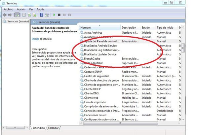This screenshot has height=135, width=198.
Task: Open the Acción menu
Action: [21, 9]
